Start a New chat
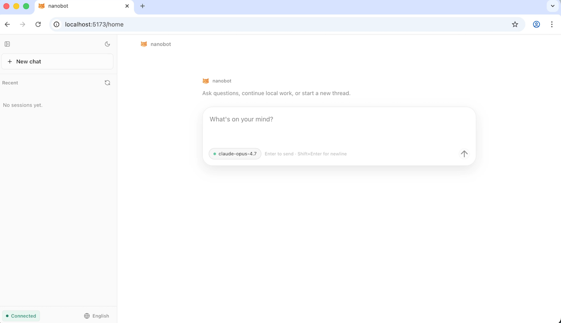This screenshot has width=561, height=323. [x=57, y=61]
